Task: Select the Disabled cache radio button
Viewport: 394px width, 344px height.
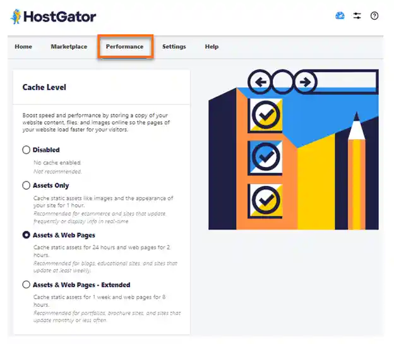Action: pyautogui.click(x=26, y=150)
